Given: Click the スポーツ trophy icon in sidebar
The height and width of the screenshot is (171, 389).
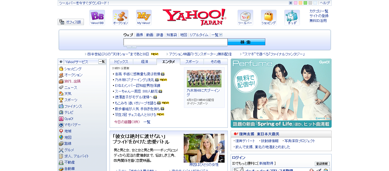Looking at the screenshot, I should [61, 100].
